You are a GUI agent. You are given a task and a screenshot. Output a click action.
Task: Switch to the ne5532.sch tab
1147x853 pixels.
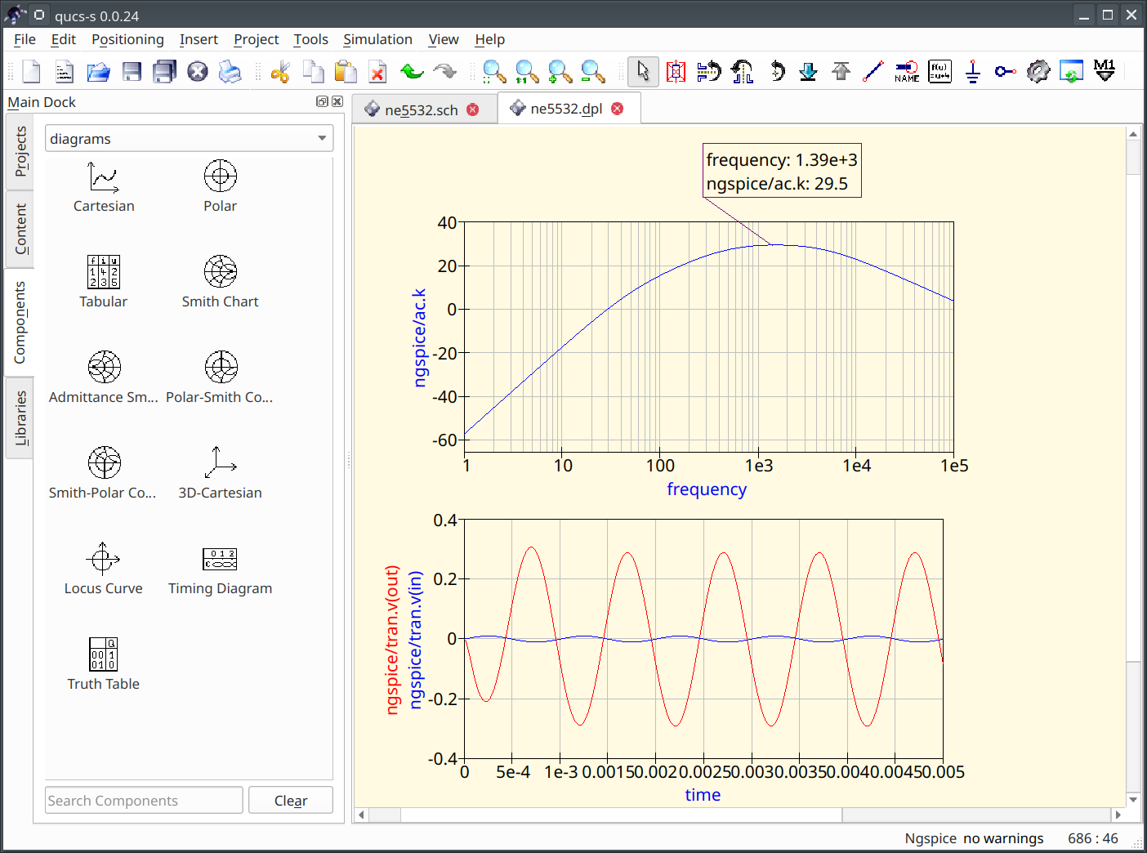tap(421, 110)
